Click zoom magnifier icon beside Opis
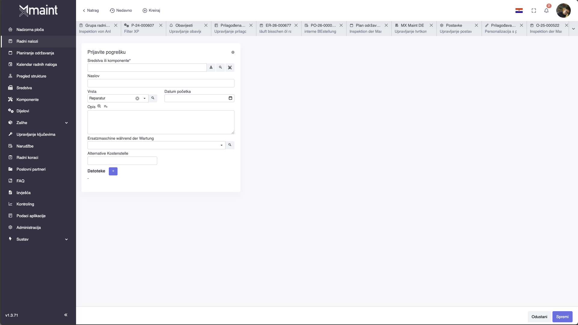This screenshot has height=325, width=578. click(99, 106)
